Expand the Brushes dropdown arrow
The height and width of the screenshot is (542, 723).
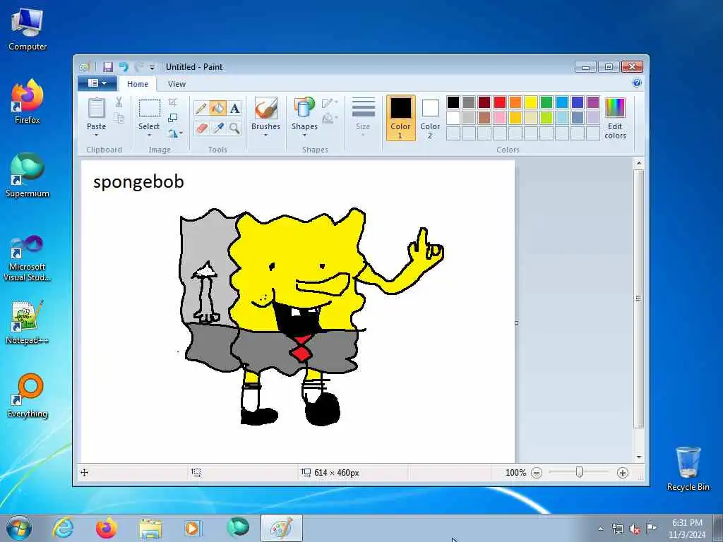pos(265,135)
